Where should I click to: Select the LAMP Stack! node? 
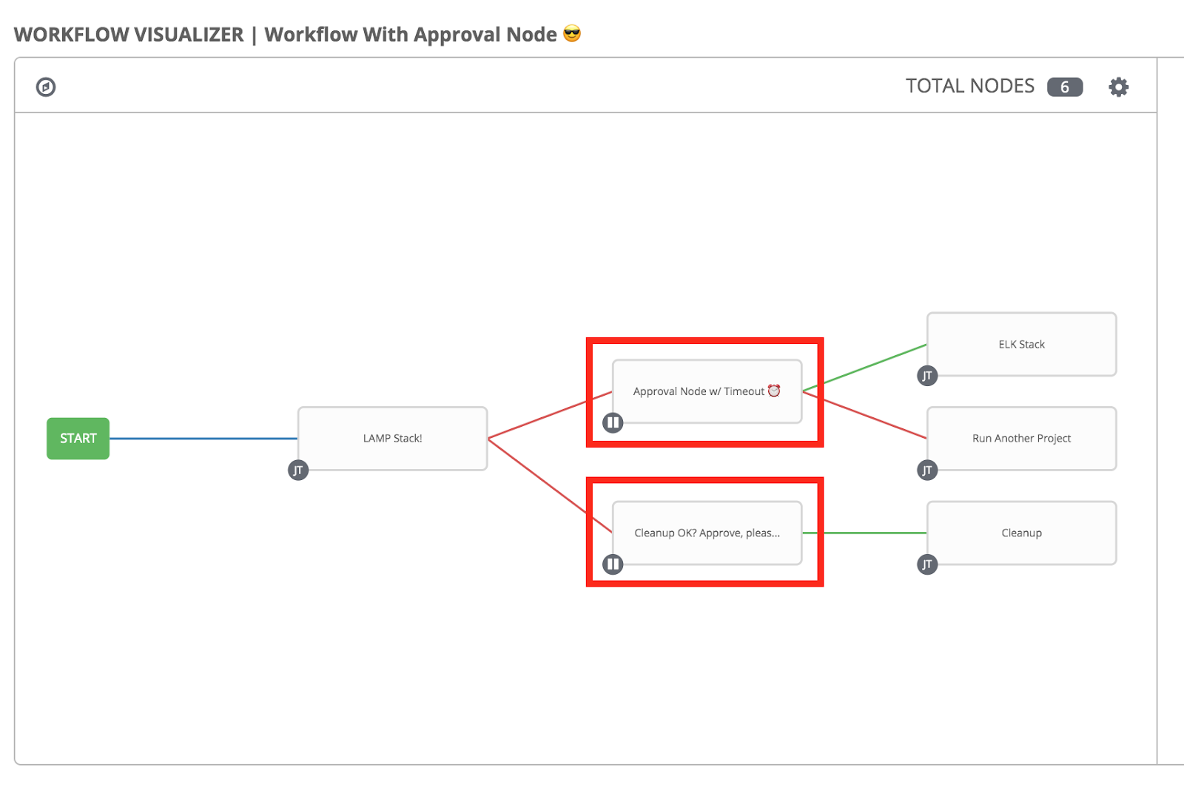click(x=392, y=438)
